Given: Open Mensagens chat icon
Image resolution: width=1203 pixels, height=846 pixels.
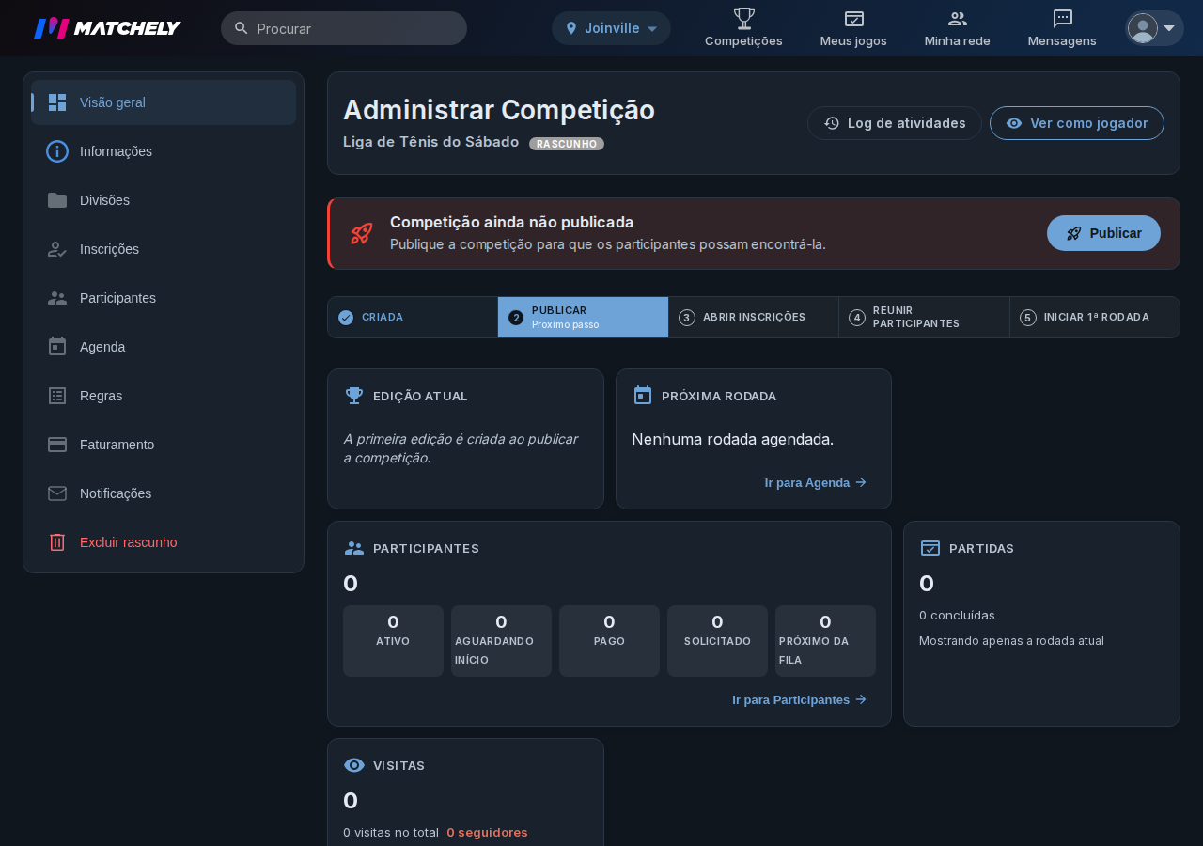Looking at the screenshot, I should coord(1063,19).
